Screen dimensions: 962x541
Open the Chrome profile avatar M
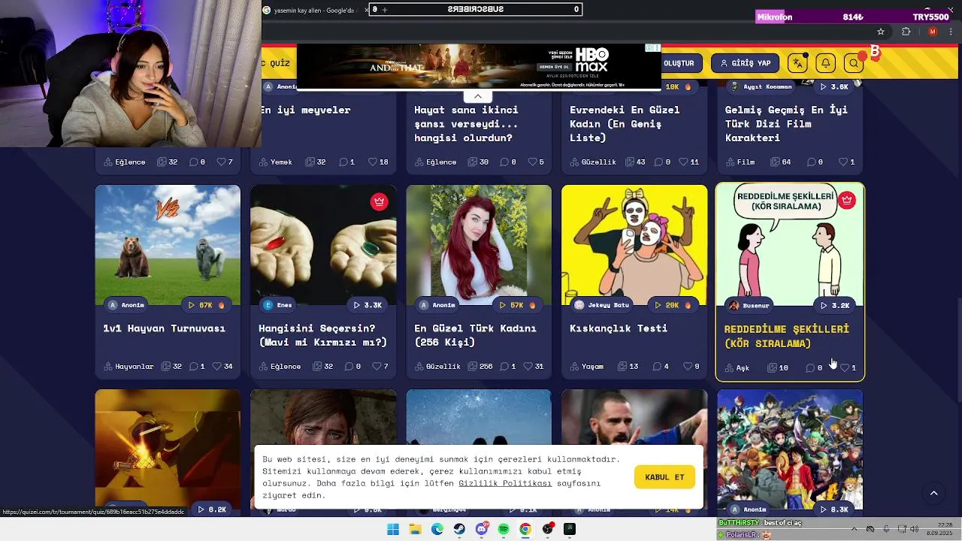click(933, 32)
